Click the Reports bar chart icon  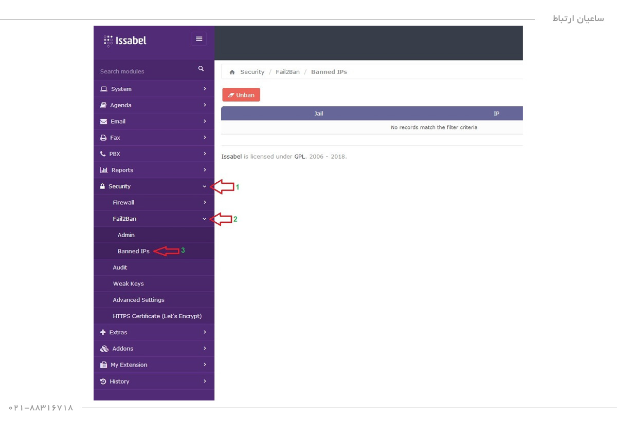click(103, 170)
